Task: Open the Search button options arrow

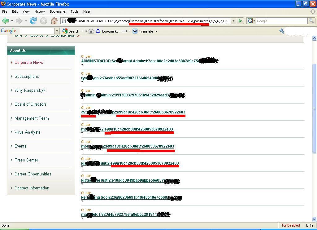Action: tap(82, 31)
